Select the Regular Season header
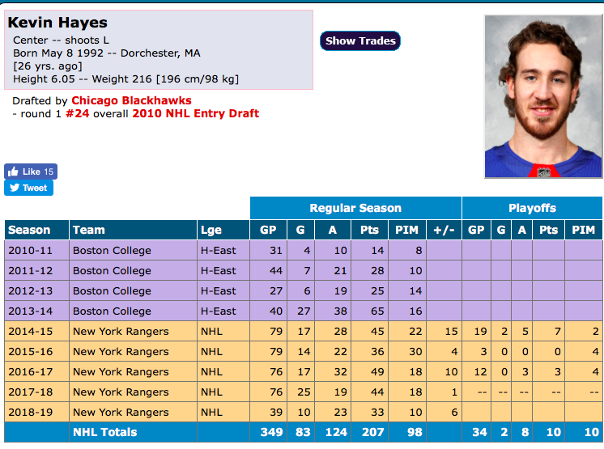The image size is (604, 449). (x=355, y=208)
